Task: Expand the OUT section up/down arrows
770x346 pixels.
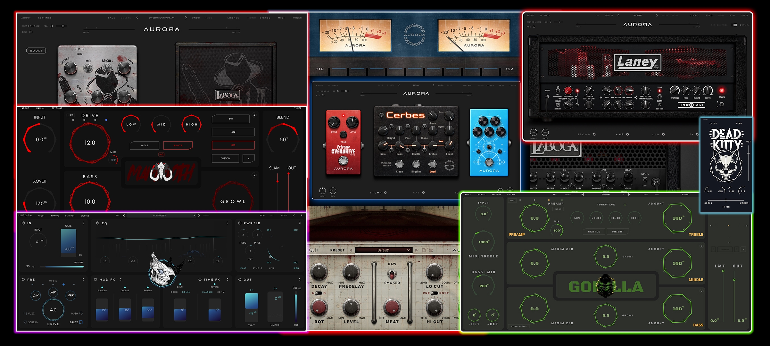Action: click(x=300, y=279)
